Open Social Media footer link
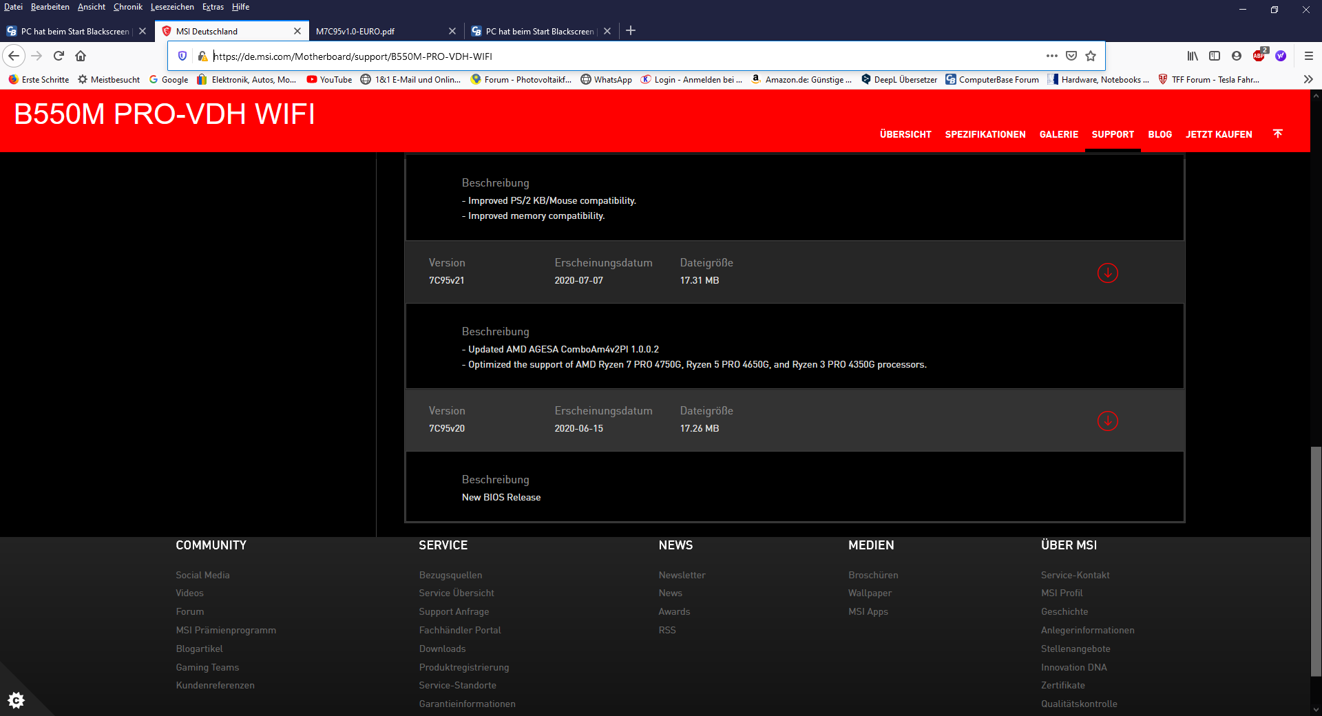 point(202,575)
